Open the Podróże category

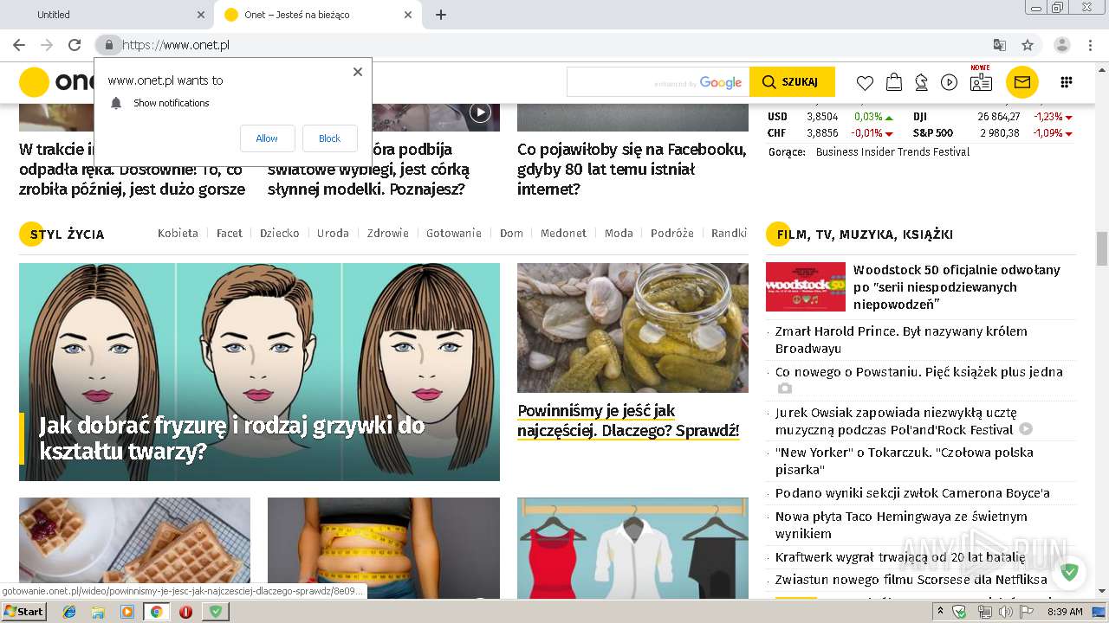[672, 233]
